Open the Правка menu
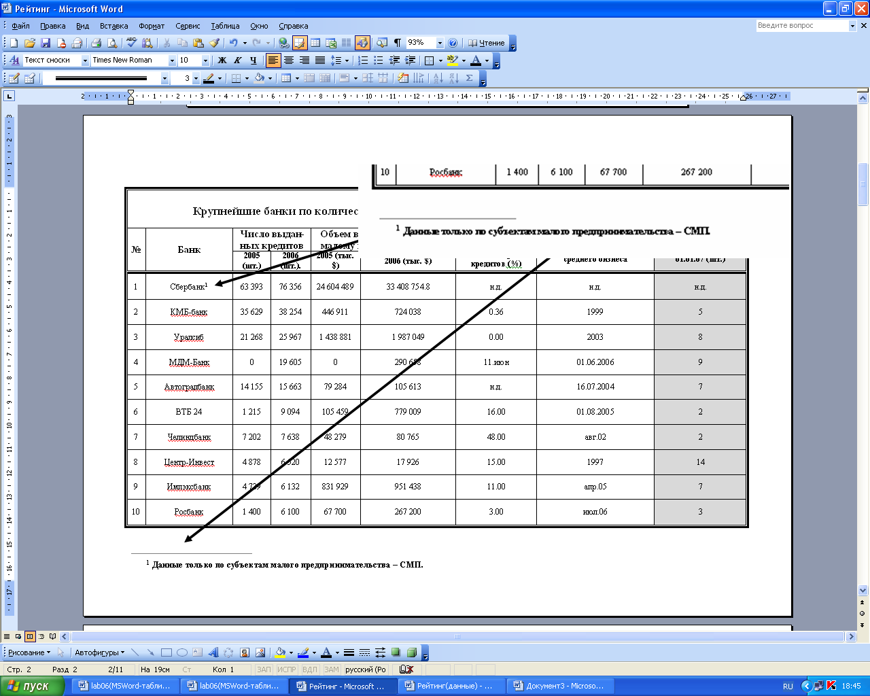Viewport: 870px width, 696px height. pos(52,26)
